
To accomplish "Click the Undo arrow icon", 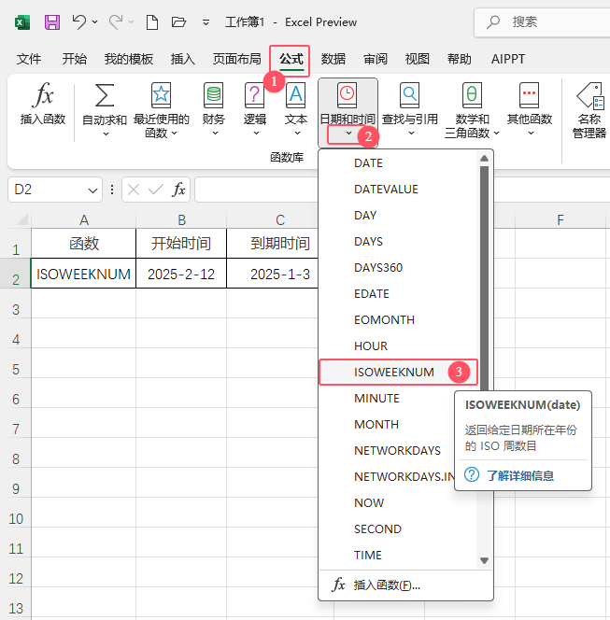I will pos(79,22).
